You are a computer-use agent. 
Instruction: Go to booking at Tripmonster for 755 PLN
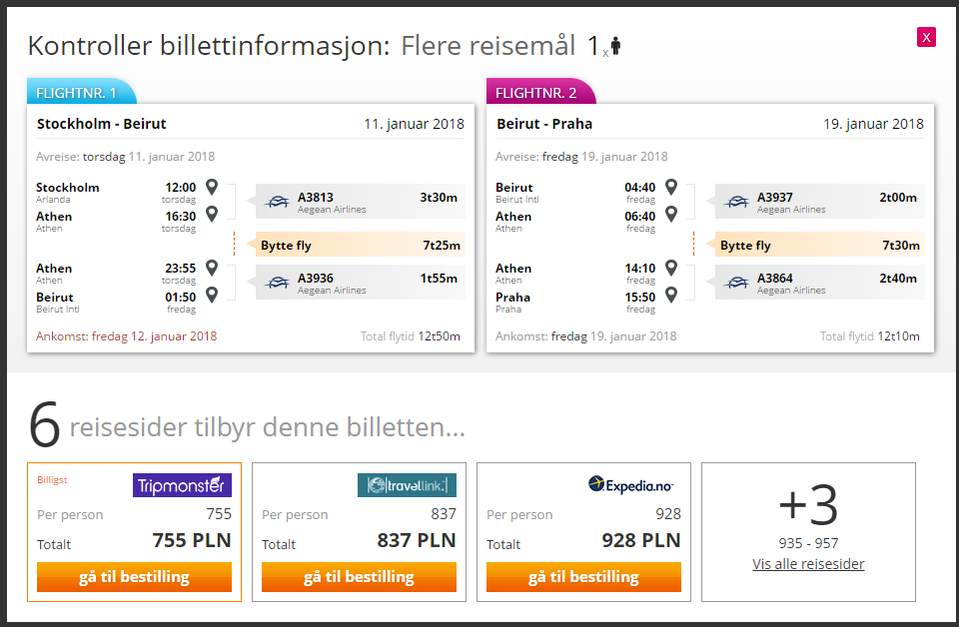pos(134,577)
